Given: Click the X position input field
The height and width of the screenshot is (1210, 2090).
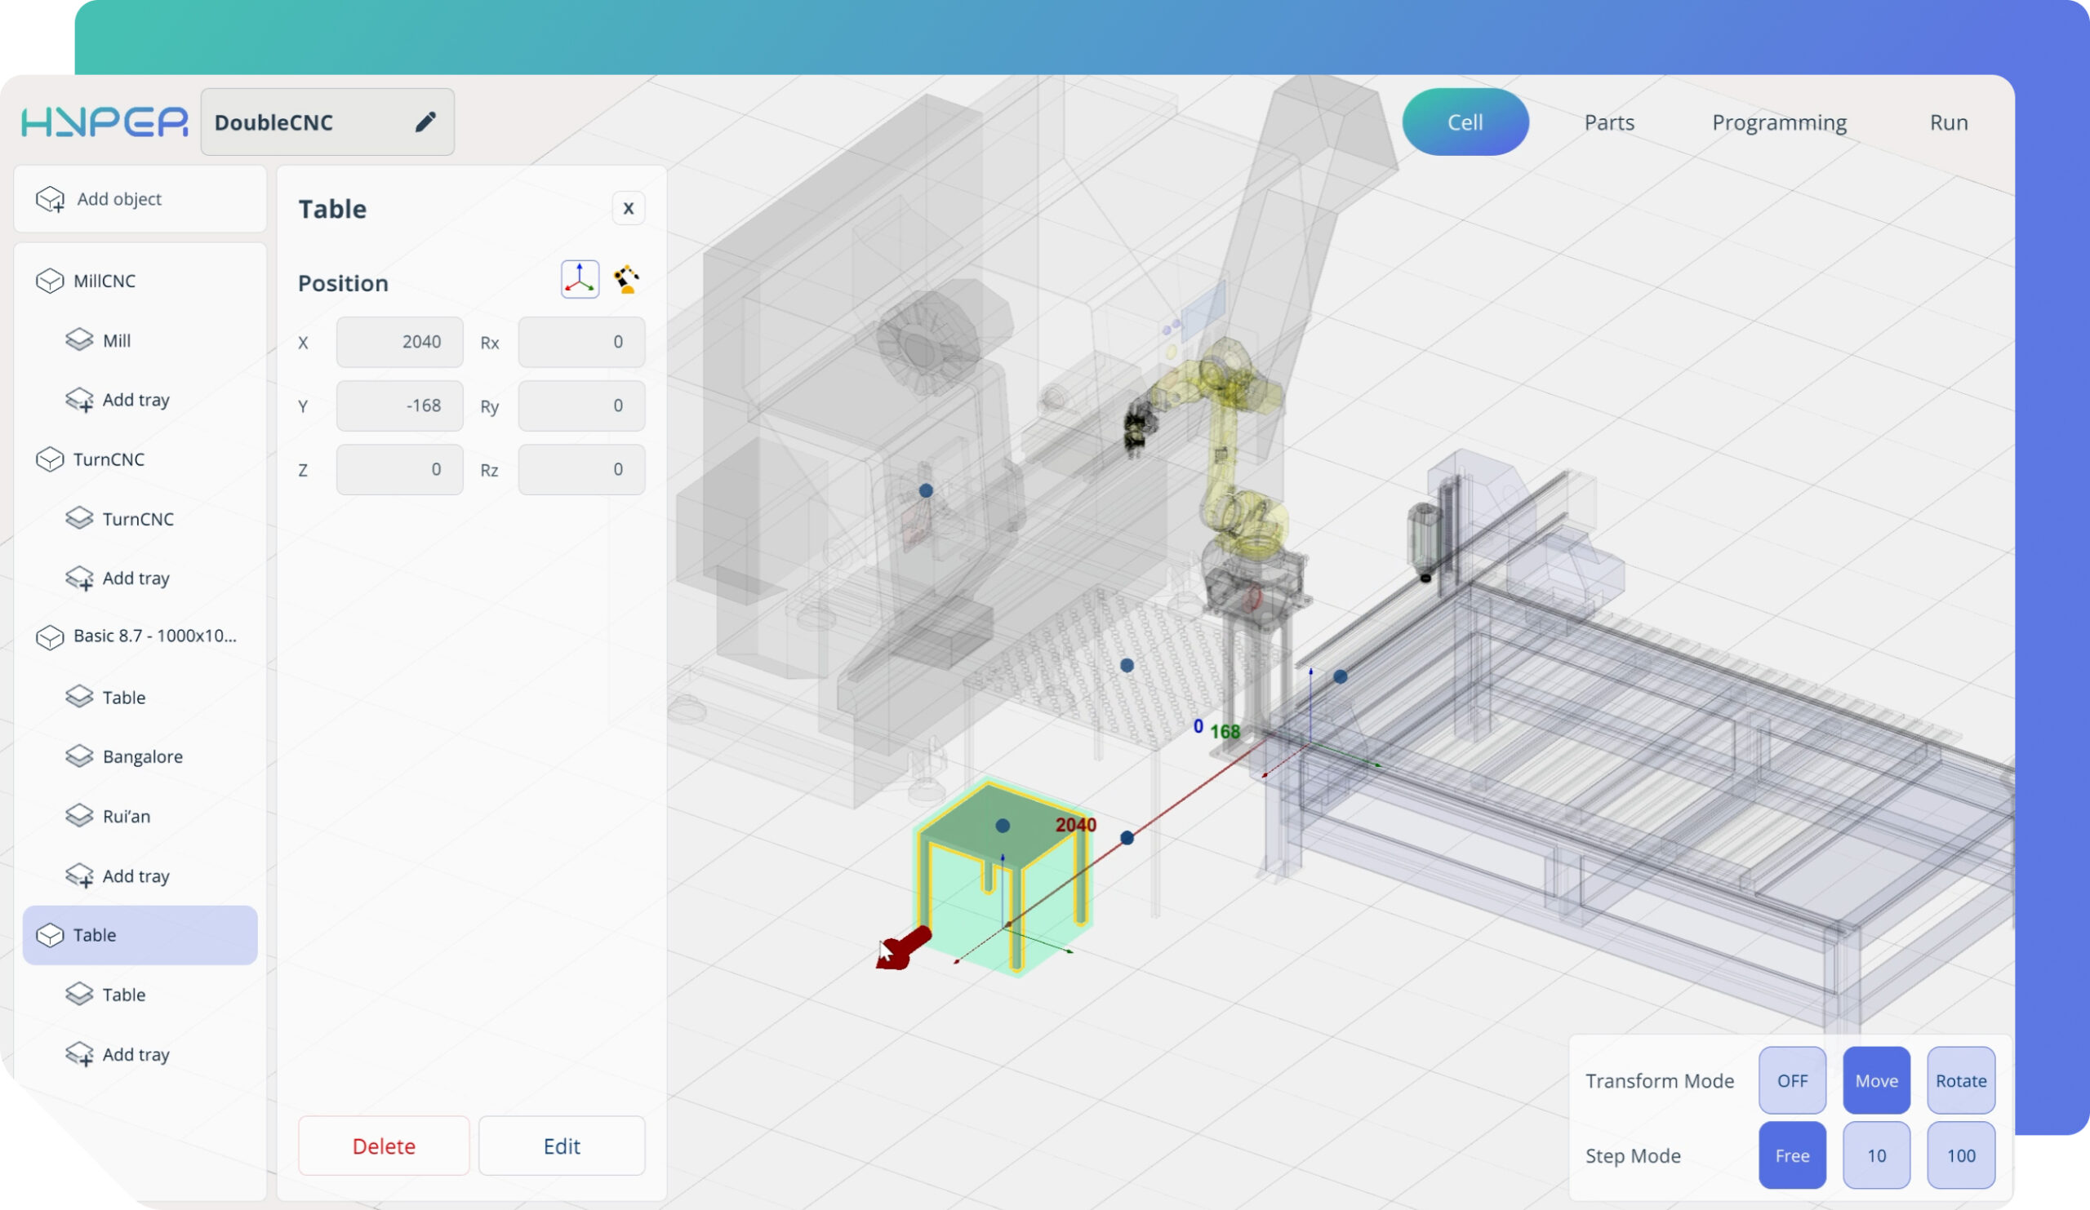Looking at the screenshot, I should point(400,341).
